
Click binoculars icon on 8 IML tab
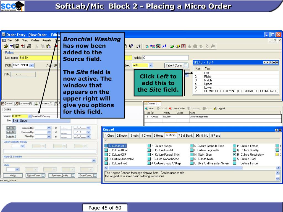pyautogui.click(x=198, y=135)
